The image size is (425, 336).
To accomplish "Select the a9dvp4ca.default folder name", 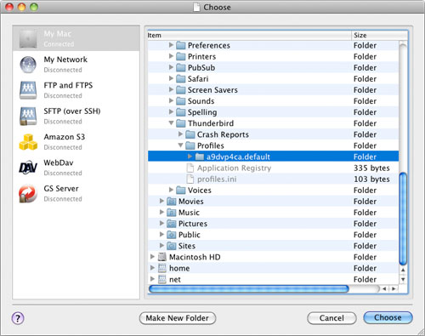I will tap(238, 157).
